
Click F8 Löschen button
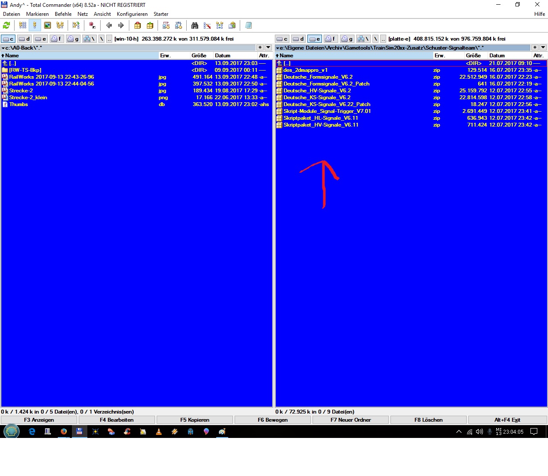[x=429, y=420]
